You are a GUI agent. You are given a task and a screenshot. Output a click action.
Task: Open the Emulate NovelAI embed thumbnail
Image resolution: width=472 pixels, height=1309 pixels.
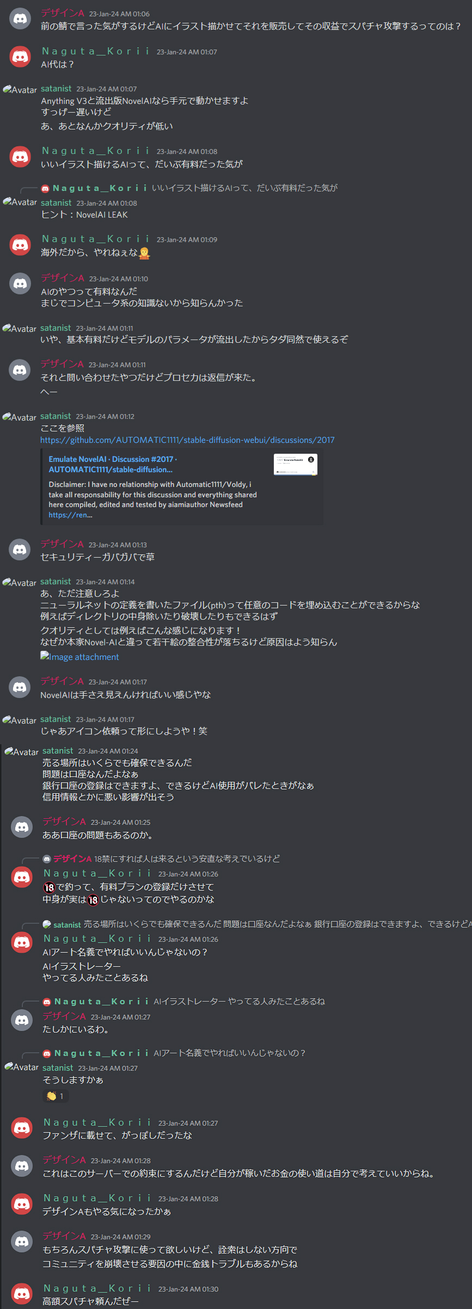point(295,465)
